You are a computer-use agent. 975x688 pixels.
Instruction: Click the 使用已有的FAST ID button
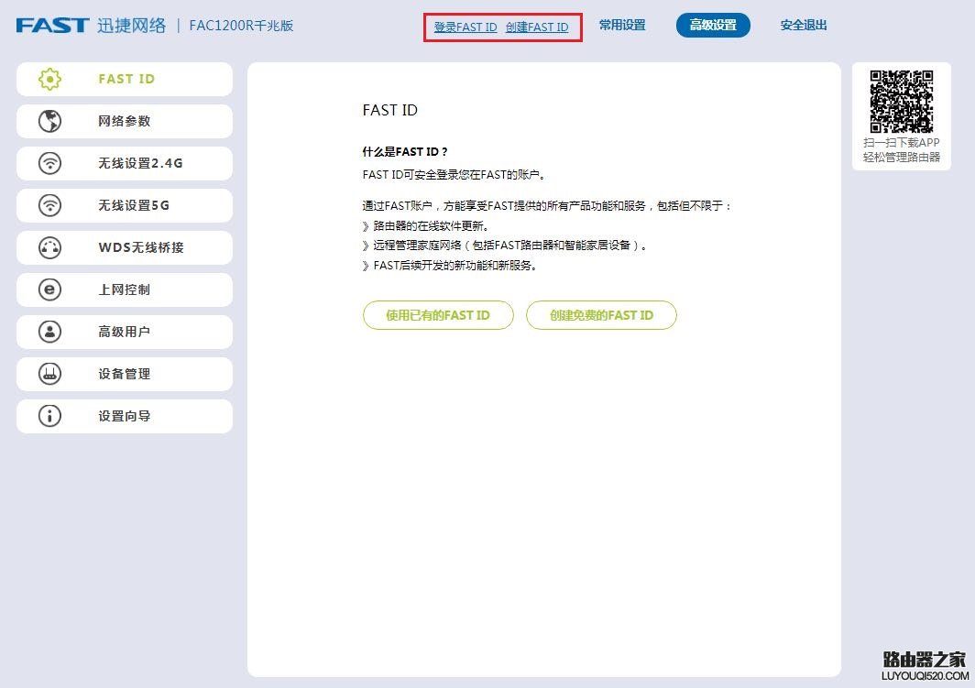[x=438, y=315]
